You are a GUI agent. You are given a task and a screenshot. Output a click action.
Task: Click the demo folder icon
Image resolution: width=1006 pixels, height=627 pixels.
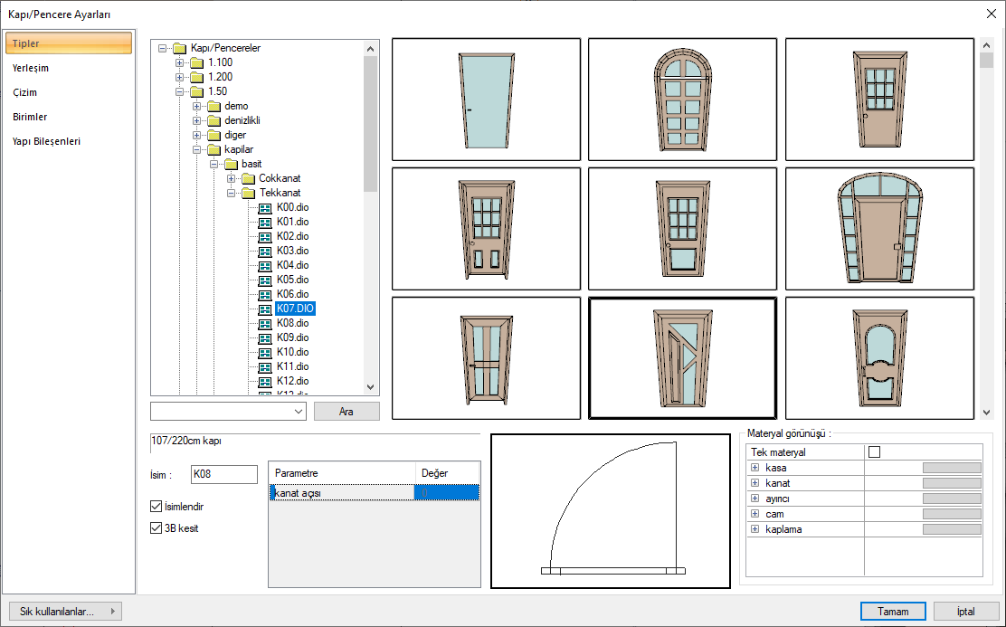click(214, 106)
